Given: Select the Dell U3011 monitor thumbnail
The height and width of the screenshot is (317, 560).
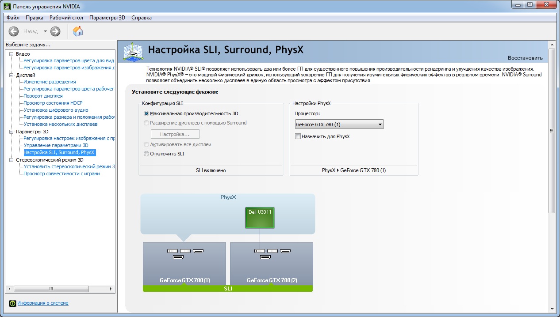Looking at the screenshot, I should [x=260, y=218].
